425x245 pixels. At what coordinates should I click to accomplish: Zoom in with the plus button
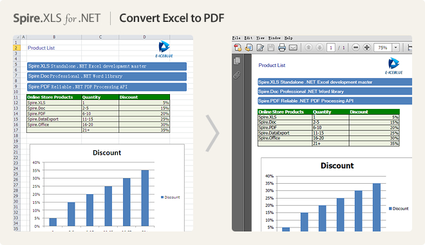coord(367,48)
